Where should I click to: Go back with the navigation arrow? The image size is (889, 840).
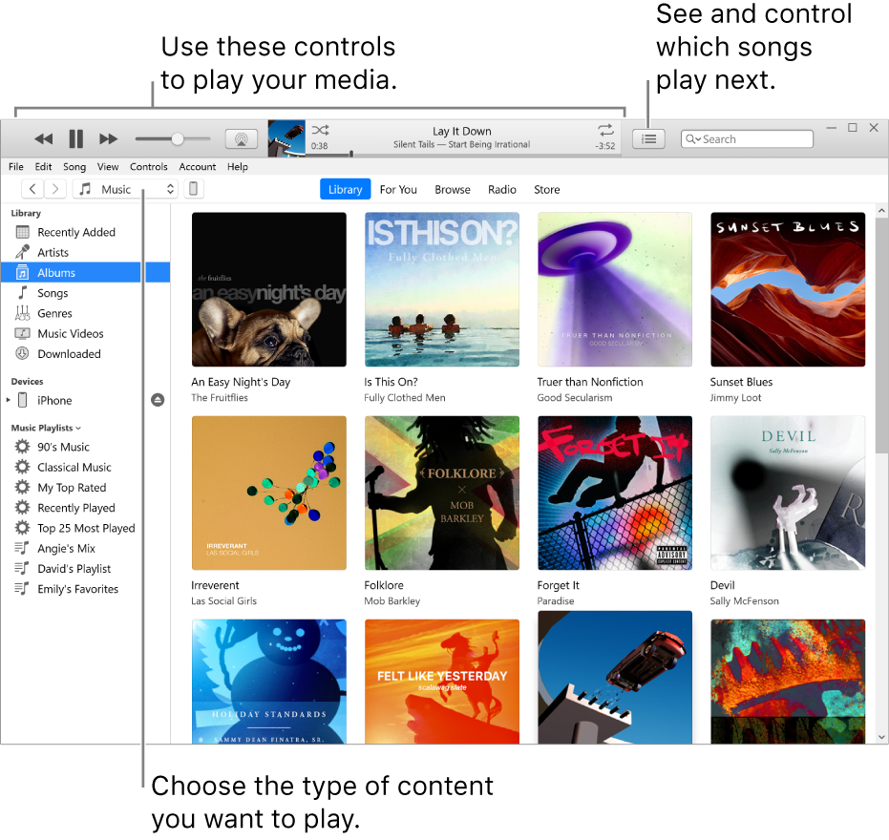pos(32,189)
